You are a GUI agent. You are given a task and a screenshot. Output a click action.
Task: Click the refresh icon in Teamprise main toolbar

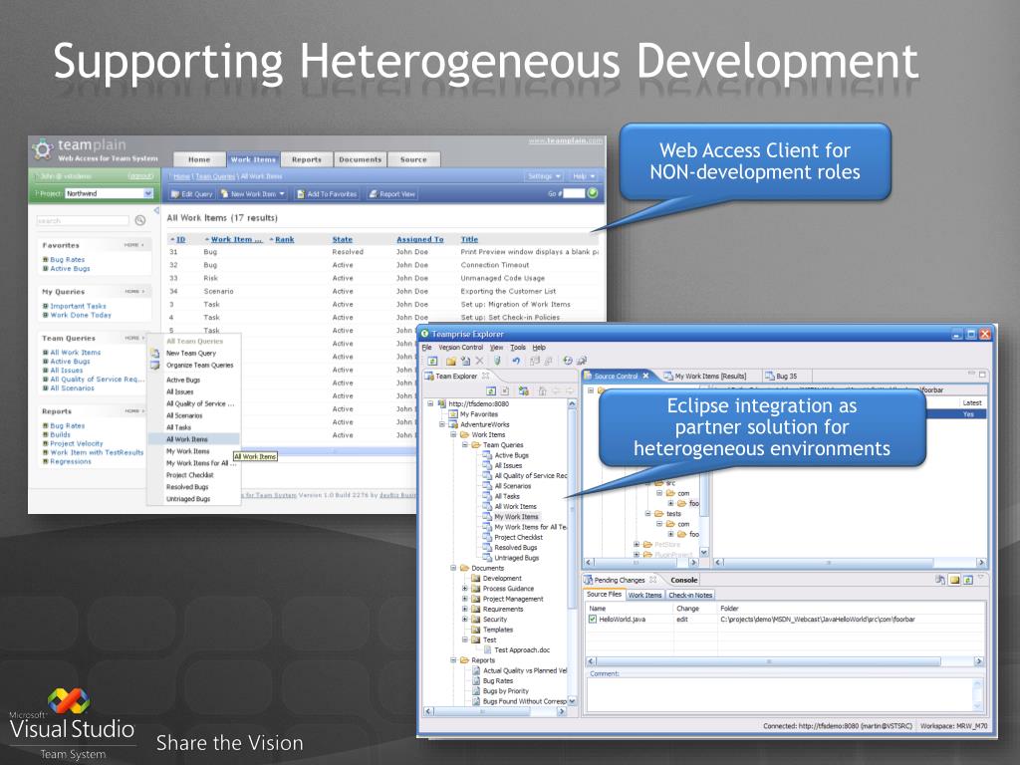pos(432,361)
